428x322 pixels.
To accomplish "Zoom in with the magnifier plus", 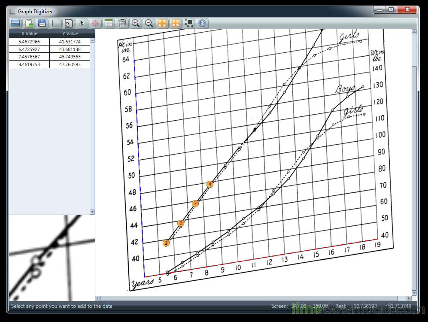I will [135, 24].
